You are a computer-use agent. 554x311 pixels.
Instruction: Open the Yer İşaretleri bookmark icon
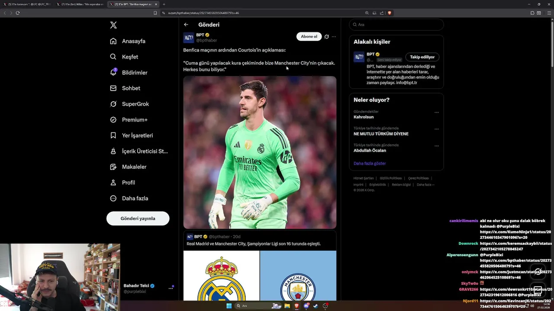[113, 135]
